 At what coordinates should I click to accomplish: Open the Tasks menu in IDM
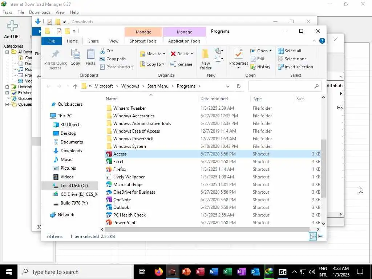[x=7, y=12]
